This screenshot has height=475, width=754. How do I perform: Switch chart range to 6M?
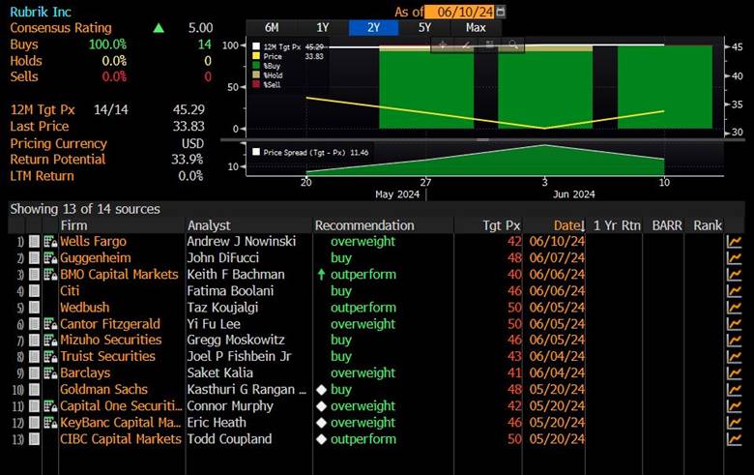(272, 28)
